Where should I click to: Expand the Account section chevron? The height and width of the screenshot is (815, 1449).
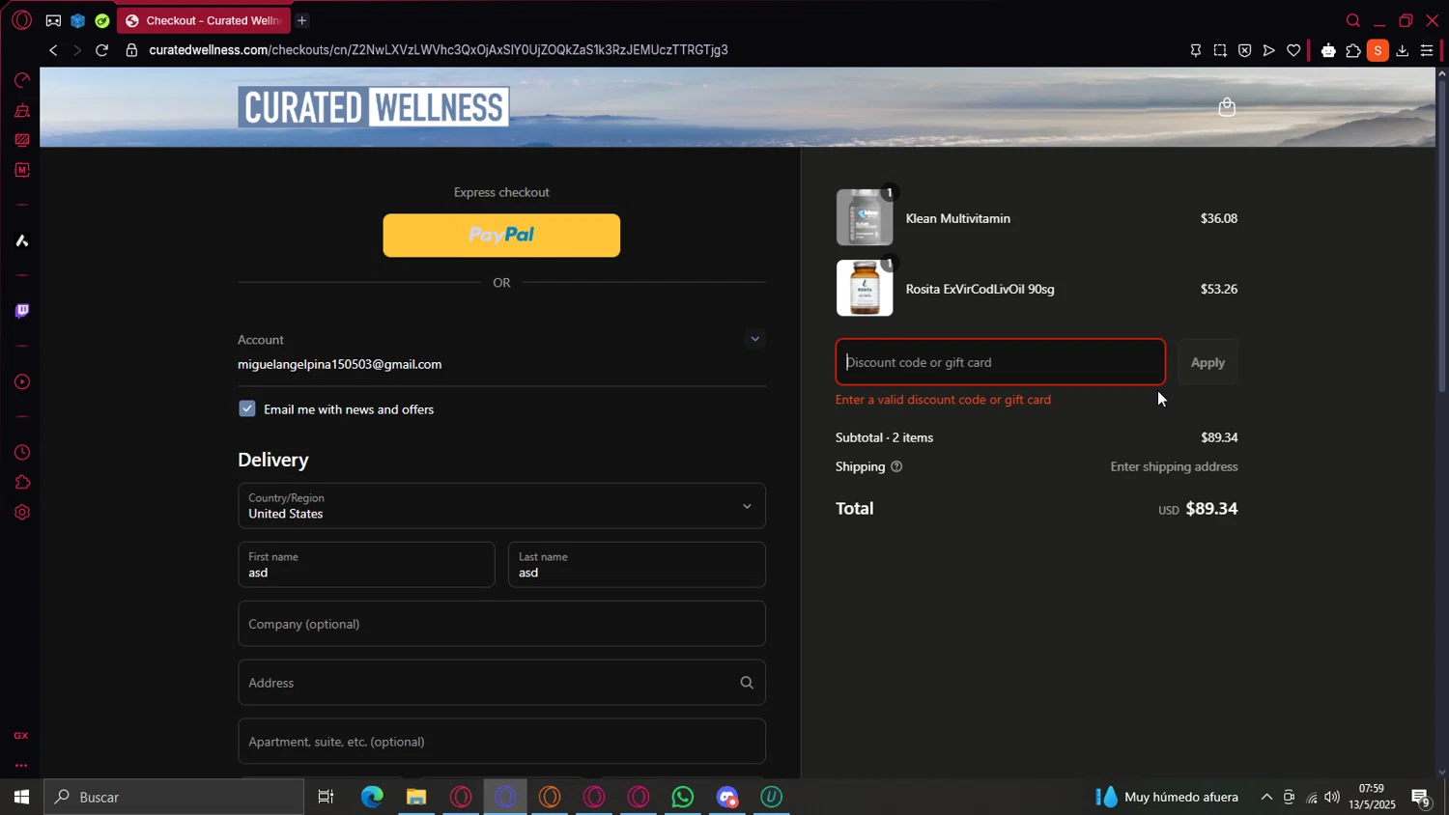tap(754, 339)
